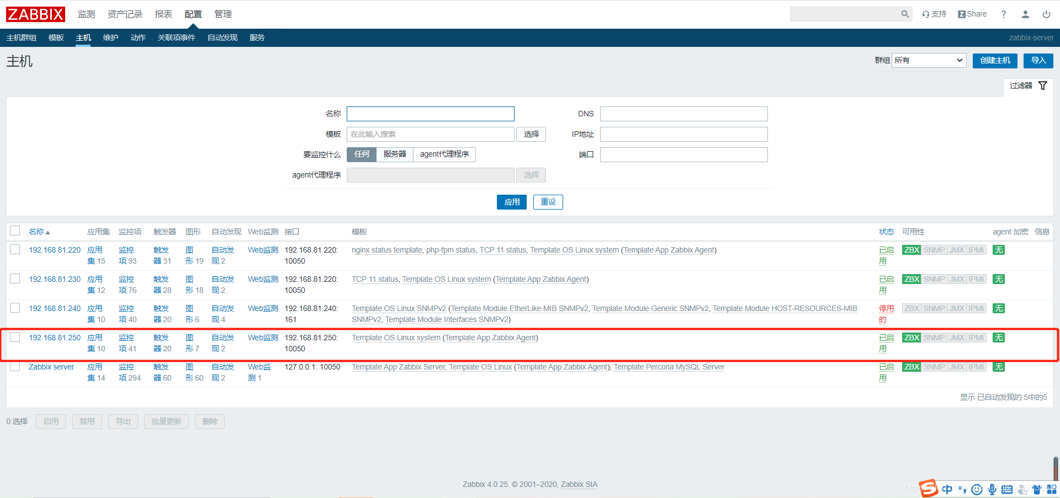Viewport: 1060px width, 498px height.
Task: Open the user profile icon
Action: coord(1025,14)
